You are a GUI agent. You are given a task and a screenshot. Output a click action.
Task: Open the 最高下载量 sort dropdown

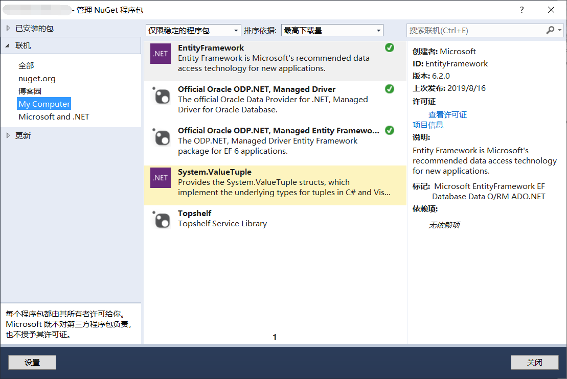coord(332,30)
